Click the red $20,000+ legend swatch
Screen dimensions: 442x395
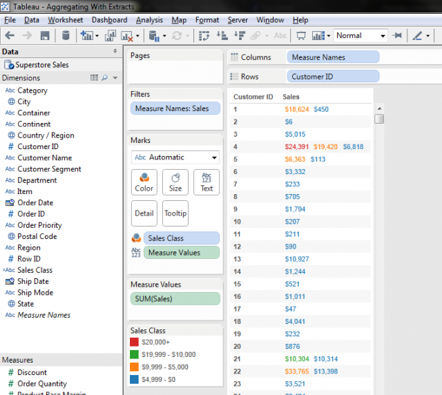(135, 343)
